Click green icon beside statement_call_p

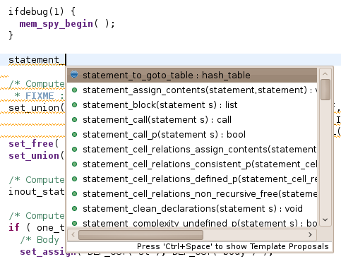(x=75, y=134)
